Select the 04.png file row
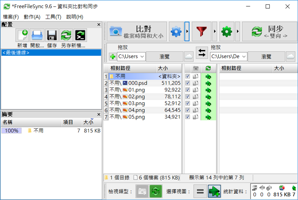 pyautogui.click(x=145, y=110)
